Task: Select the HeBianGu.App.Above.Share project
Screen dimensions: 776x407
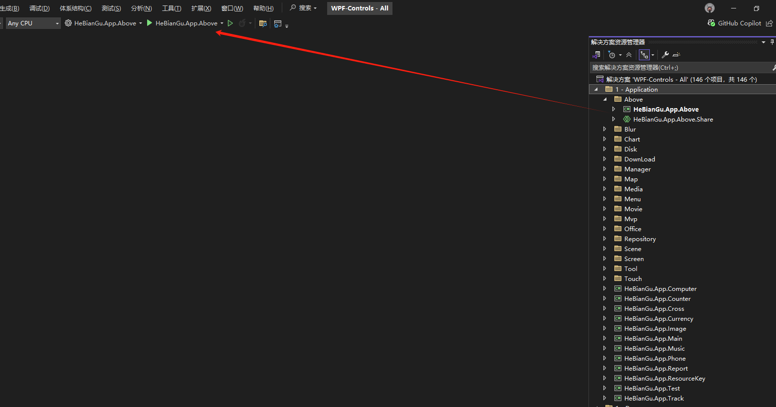Action: coord(673,120)
